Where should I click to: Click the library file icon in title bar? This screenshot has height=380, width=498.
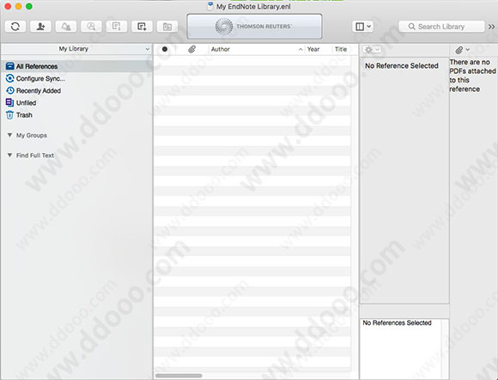point(210,6)
